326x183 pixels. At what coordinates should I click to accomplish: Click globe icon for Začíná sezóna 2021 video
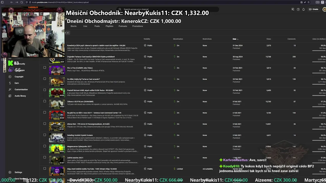point(145,158)
